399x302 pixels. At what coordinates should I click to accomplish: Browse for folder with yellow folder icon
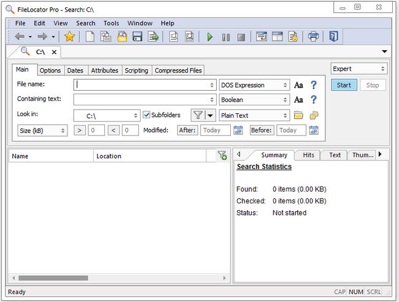(x=298, y=115)
